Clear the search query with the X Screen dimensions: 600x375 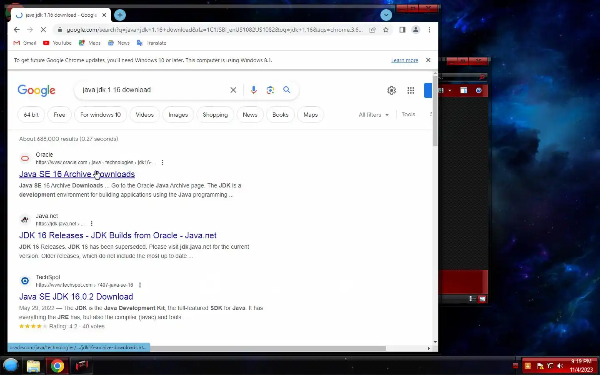[233, 90]
